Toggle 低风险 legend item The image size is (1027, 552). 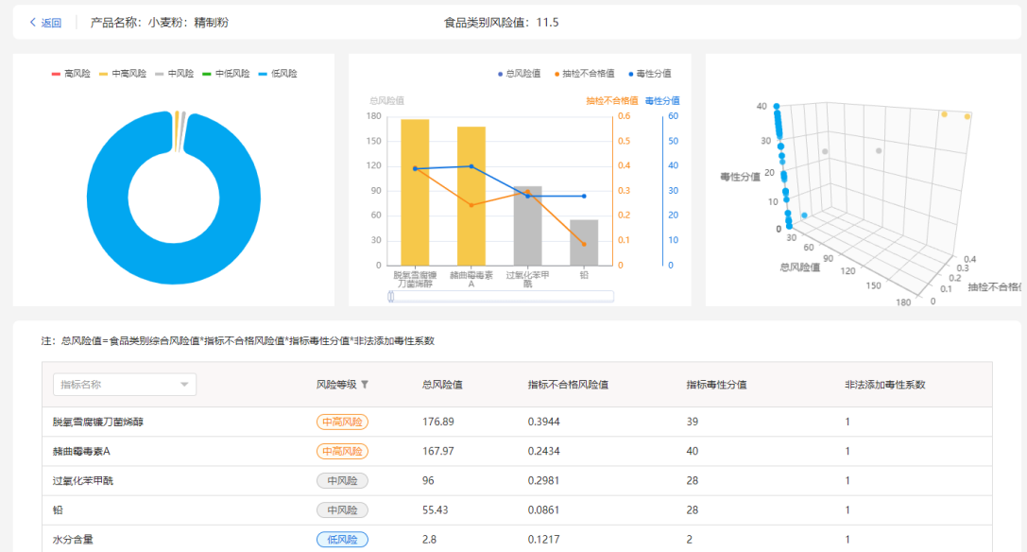pos(277,74)
